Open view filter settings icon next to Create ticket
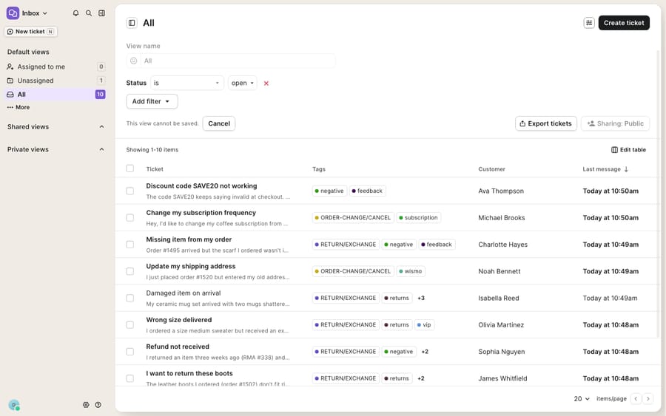666x416 pixels. coord(589,23)
